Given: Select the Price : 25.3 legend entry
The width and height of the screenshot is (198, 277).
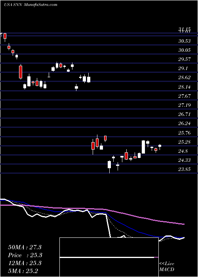Looking at the screenshot, I should tap(25, 255).
